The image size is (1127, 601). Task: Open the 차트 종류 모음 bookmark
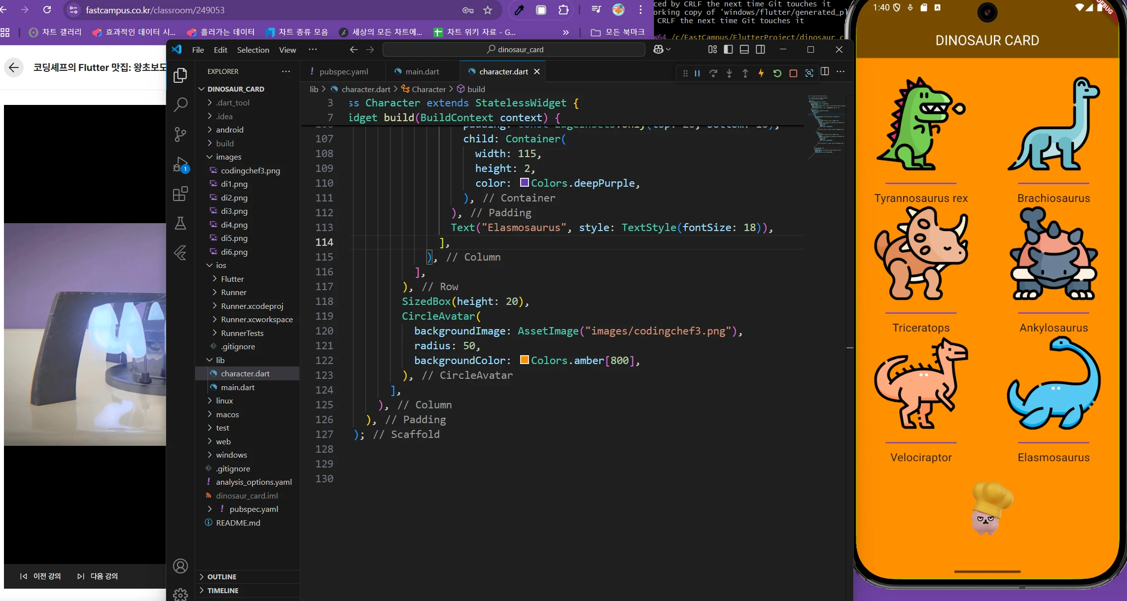coord(297,32)
